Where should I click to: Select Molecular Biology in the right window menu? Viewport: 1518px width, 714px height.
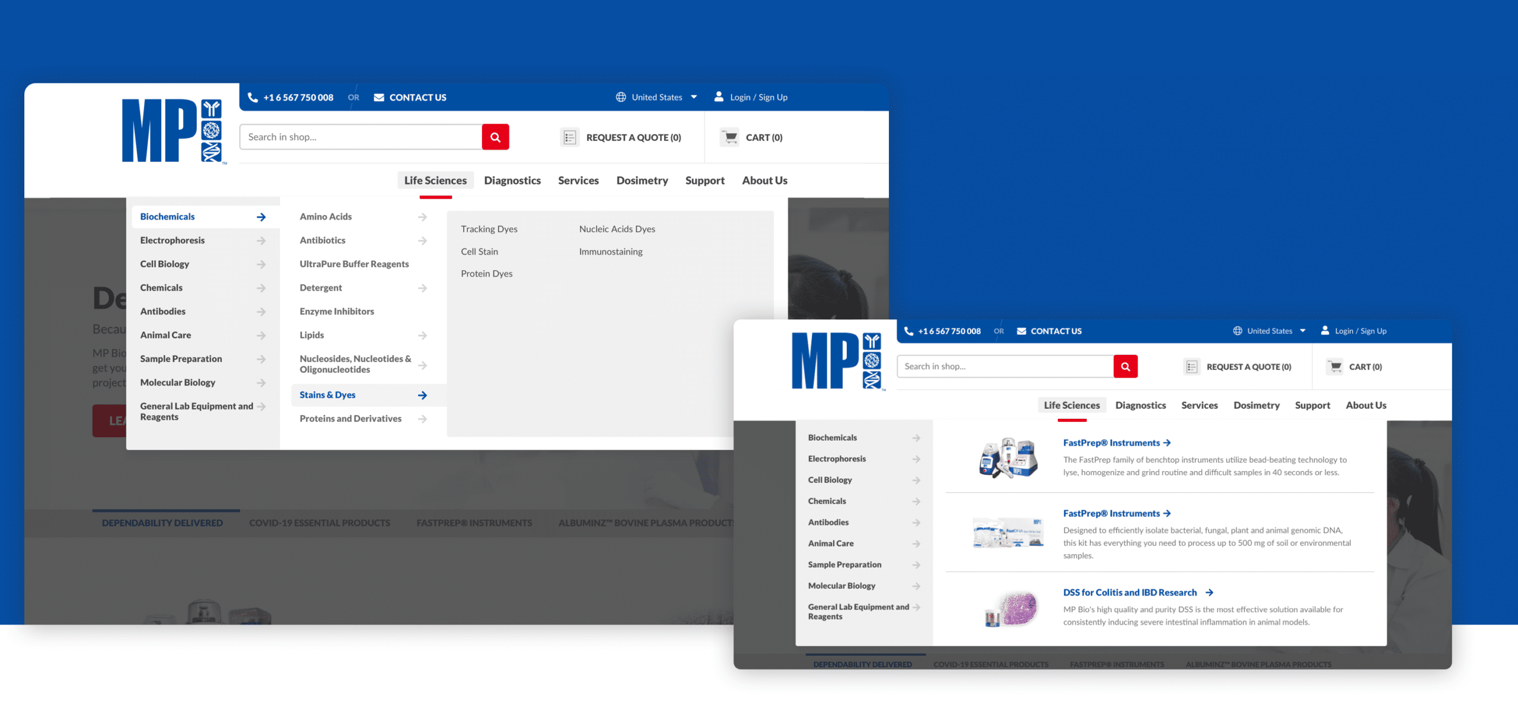841,586
